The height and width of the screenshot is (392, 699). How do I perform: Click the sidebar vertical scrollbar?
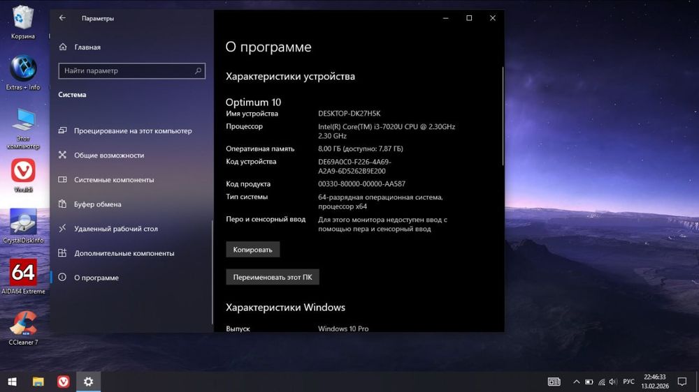click(x=212, y=271)
